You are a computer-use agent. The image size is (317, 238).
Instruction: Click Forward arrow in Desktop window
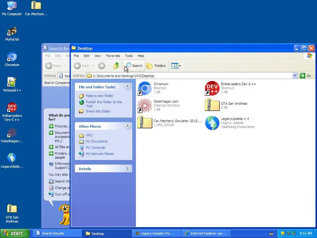[x=102, y=66]
